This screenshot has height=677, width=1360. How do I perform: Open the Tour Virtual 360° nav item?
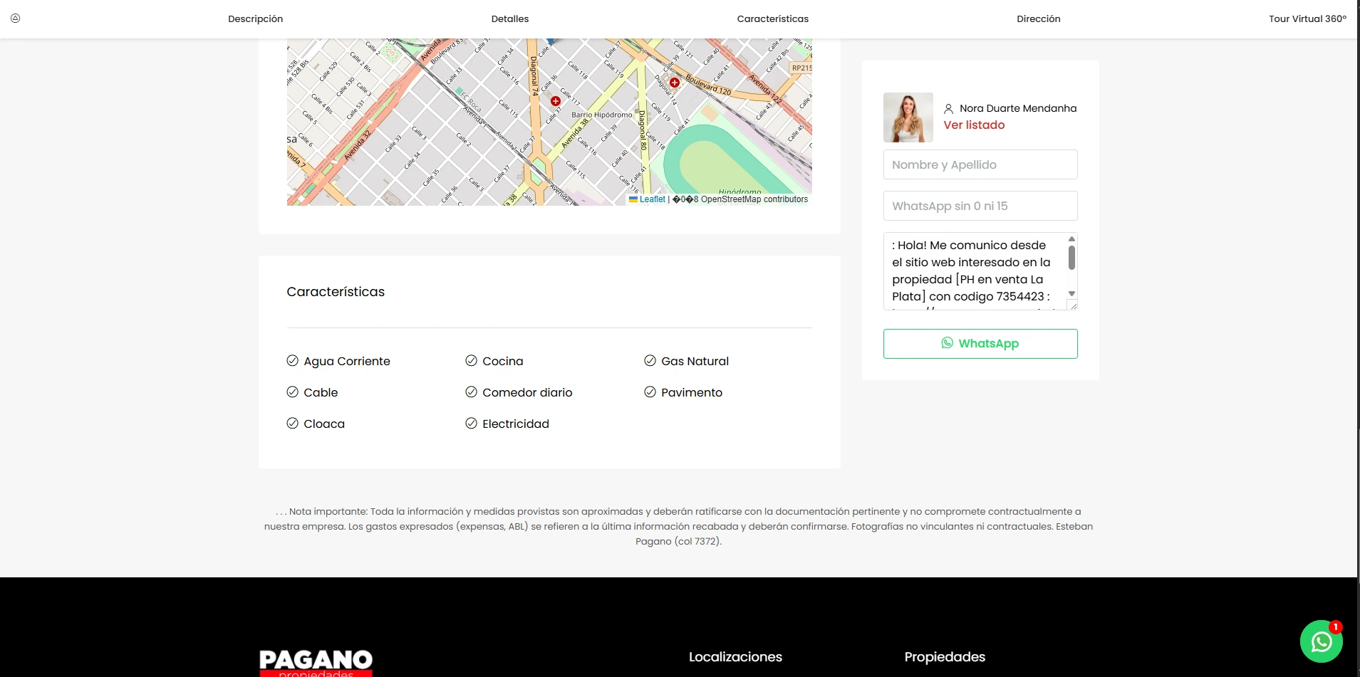pos(1307,19)
